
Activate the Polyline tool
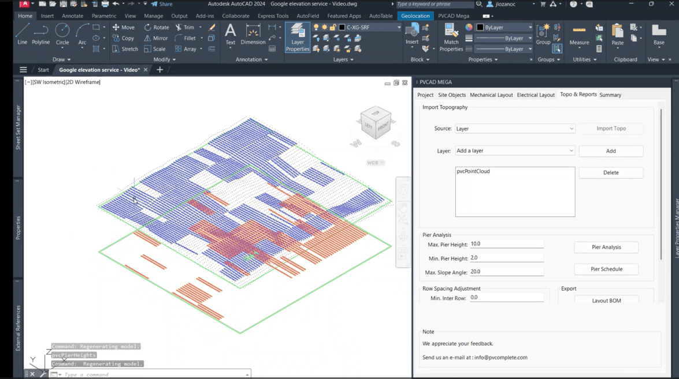click(40, 36)
